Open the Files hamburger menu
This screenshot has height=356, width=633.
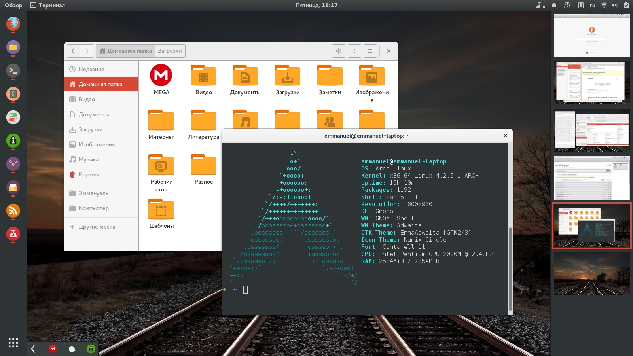(370, 51)
